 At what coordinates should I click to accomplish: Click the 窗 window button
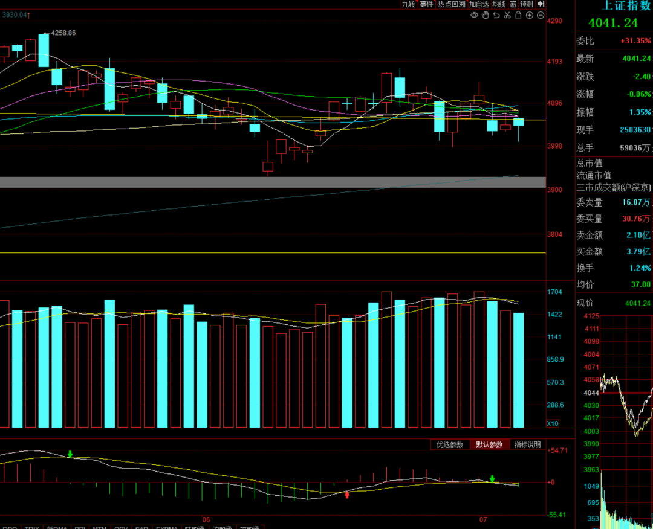(x=513, y=4)
